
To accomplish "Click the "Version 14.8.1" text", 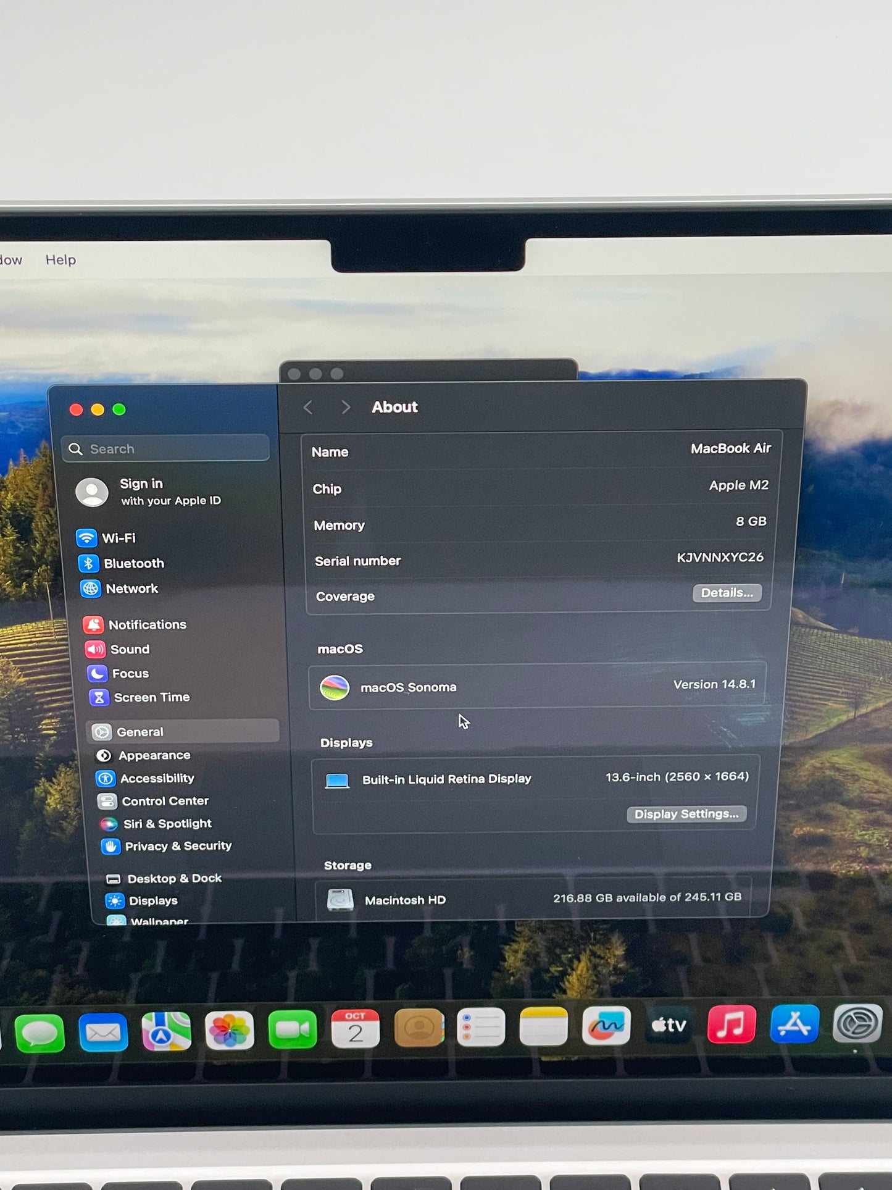I will click(714, 684).
